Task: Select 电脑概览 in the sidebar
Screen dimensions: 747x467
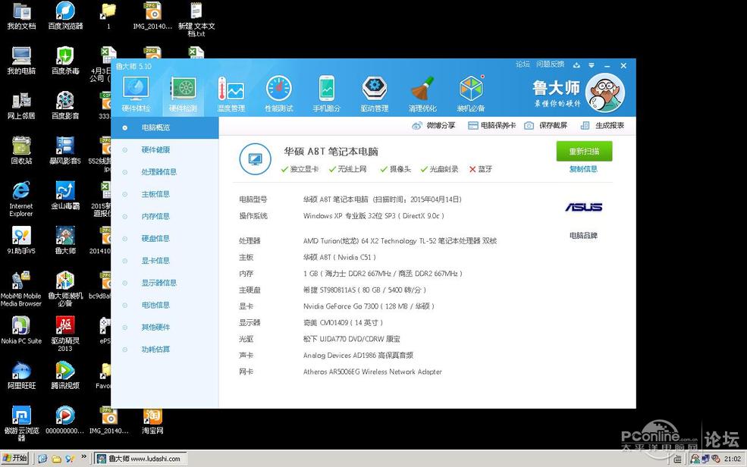Action: (x=165, y=127)
